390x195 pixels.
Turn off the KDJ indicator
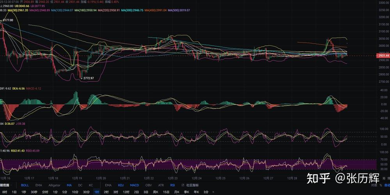click(x=121, y=185)
